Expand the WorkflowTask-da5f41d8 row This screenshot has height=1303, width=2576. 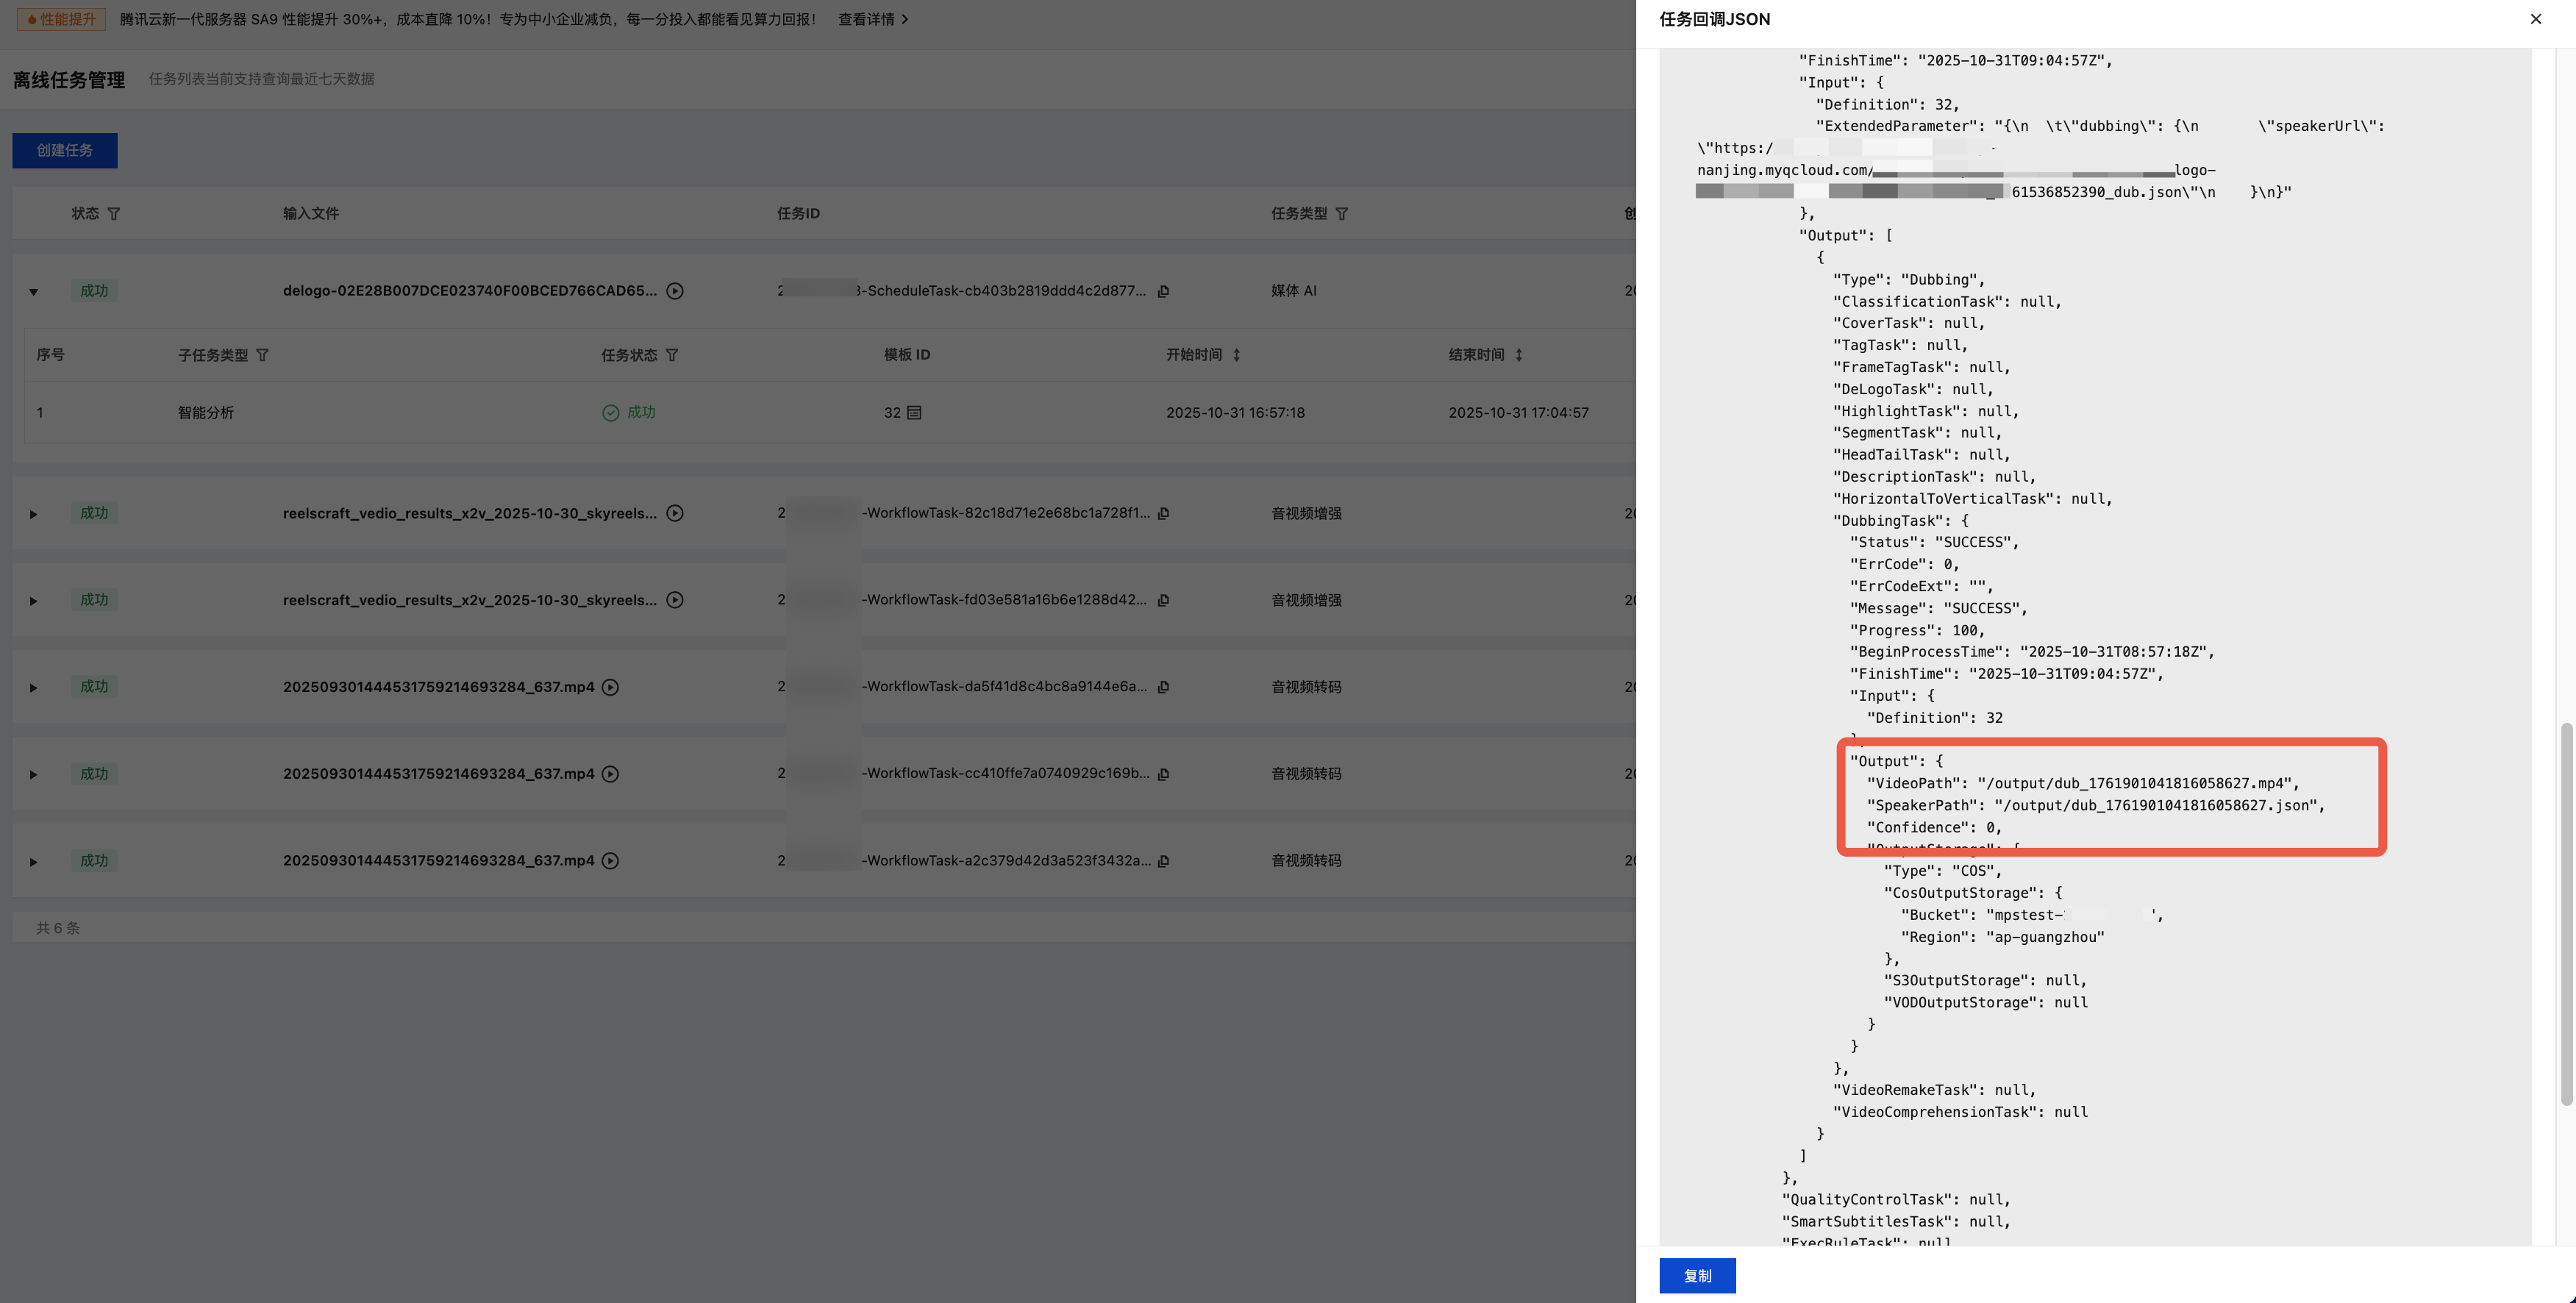33,688
